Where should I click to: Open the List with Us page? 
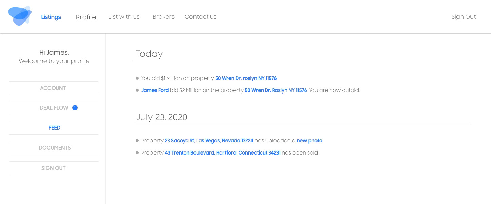click(124, 17)
